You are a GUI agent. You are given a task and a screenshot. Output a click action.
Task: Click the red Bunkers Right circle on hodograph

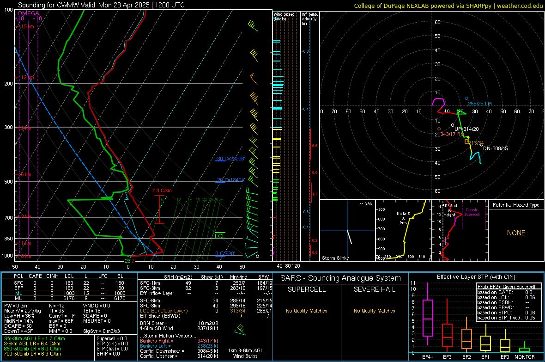click(x=439, y=129)
